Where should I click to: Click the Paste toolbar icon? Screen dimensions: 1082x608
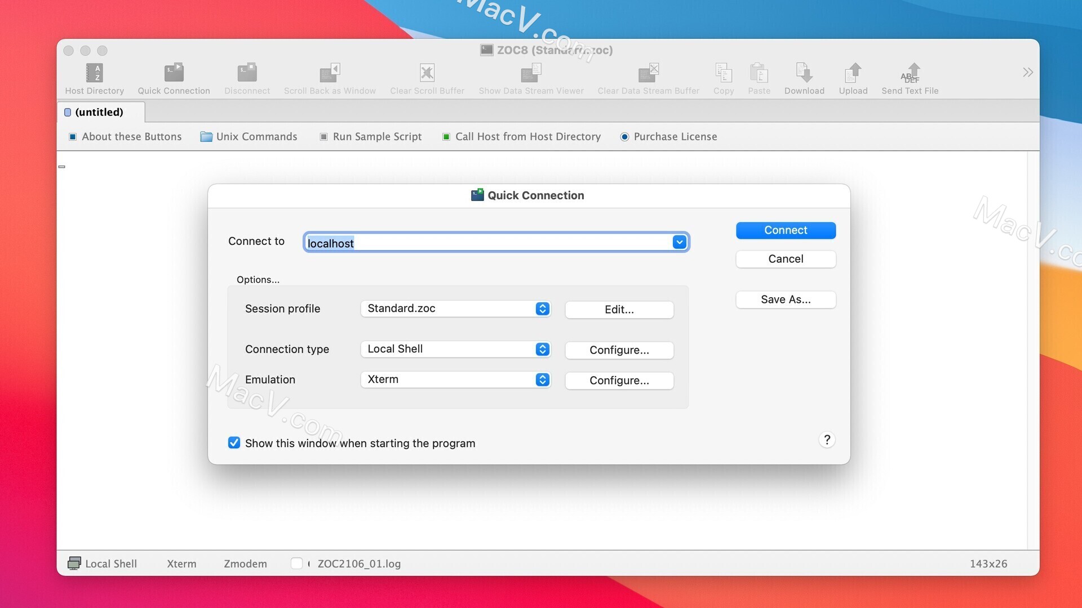[x=759, y=73]
